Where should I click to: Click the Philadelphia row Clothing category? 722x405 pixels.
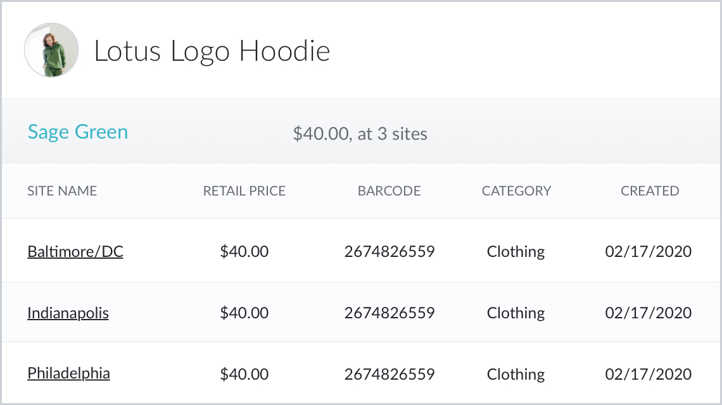pyautogui.click(x=516, y=374)
